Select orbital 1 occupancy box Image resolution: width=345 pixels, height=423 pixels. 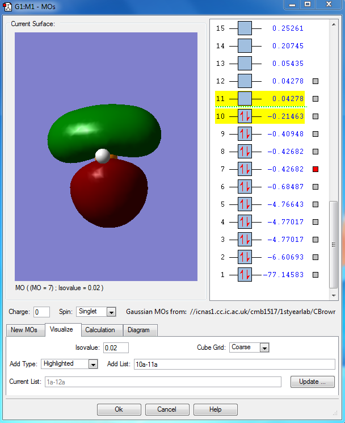point(245,275)
